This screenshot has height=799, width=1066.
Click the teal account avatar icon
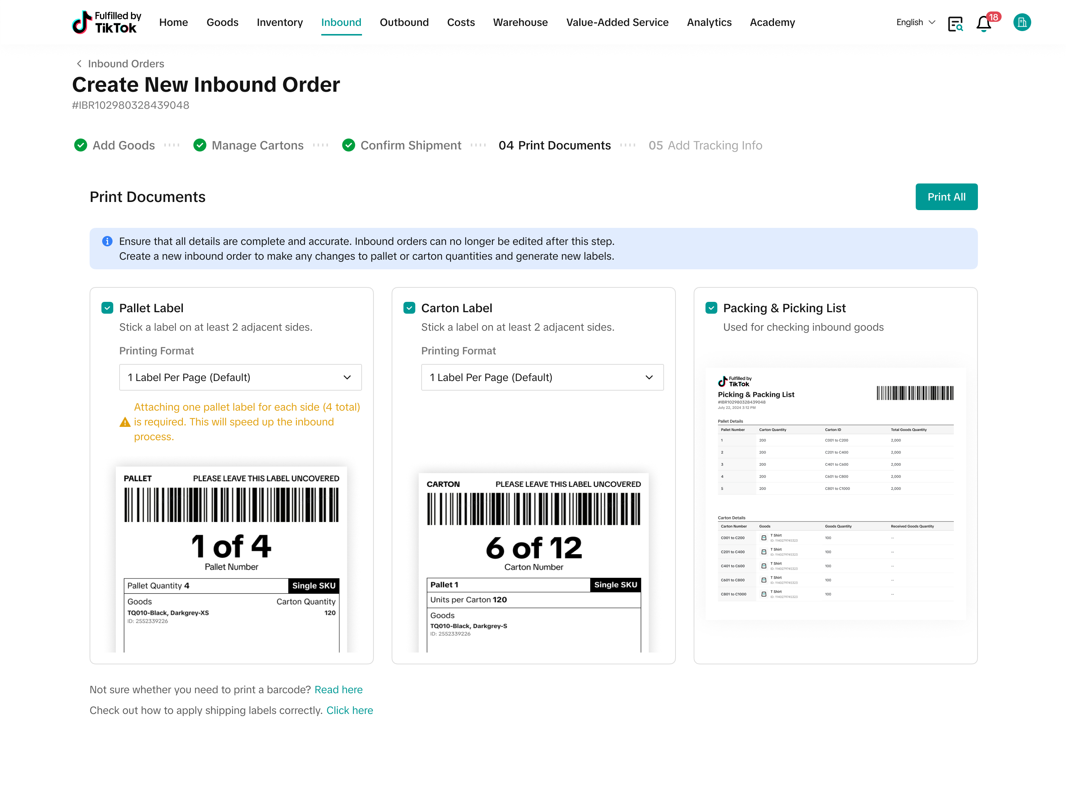1022,22
